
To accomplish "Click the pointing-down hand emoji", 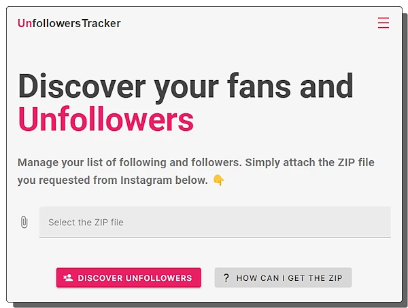I will click(x=218, y=180).
